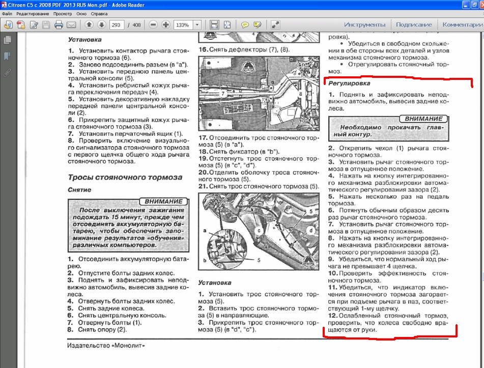Show attachments paperclip panel in sidebar
This screenshot has height=368, width=484.
coord(8,73)
